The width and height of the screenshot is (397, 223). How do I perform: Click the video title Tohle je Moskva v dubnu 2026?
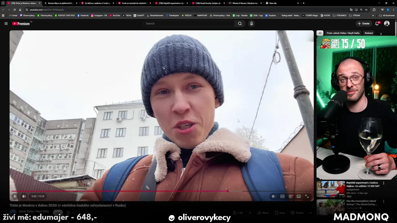point(68,205)
